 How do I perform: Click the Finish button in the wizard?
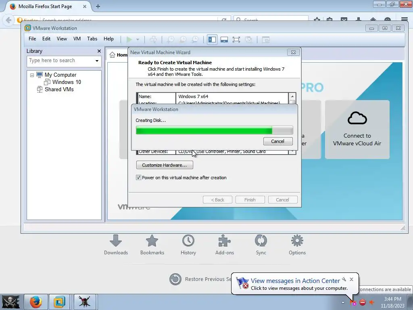click(250, 200)
